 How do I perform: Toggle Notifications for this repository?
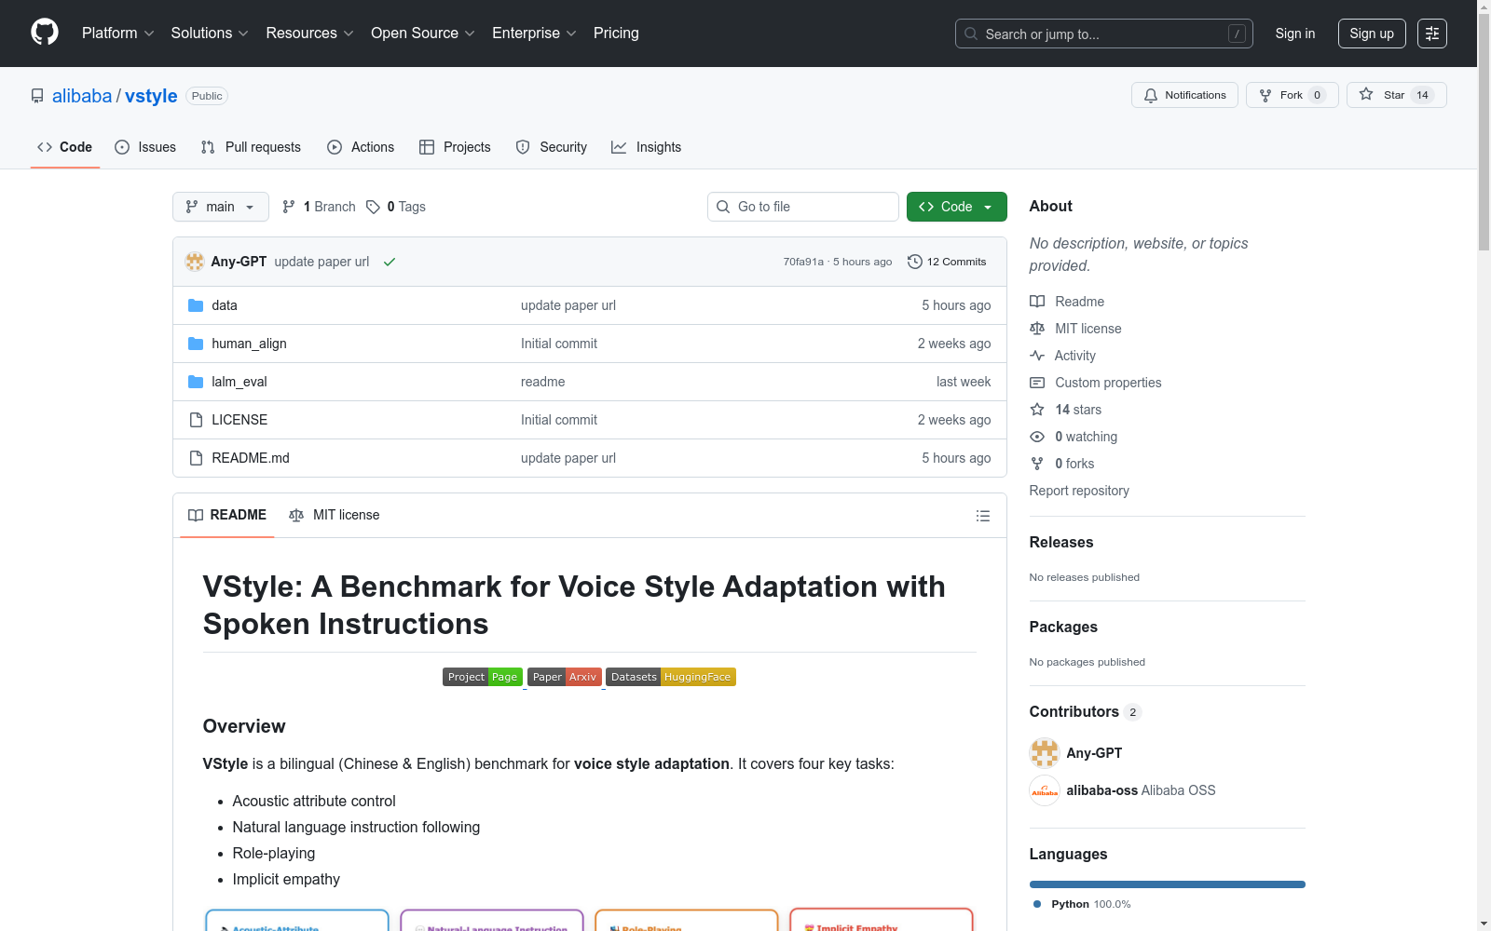(1184, 95)
